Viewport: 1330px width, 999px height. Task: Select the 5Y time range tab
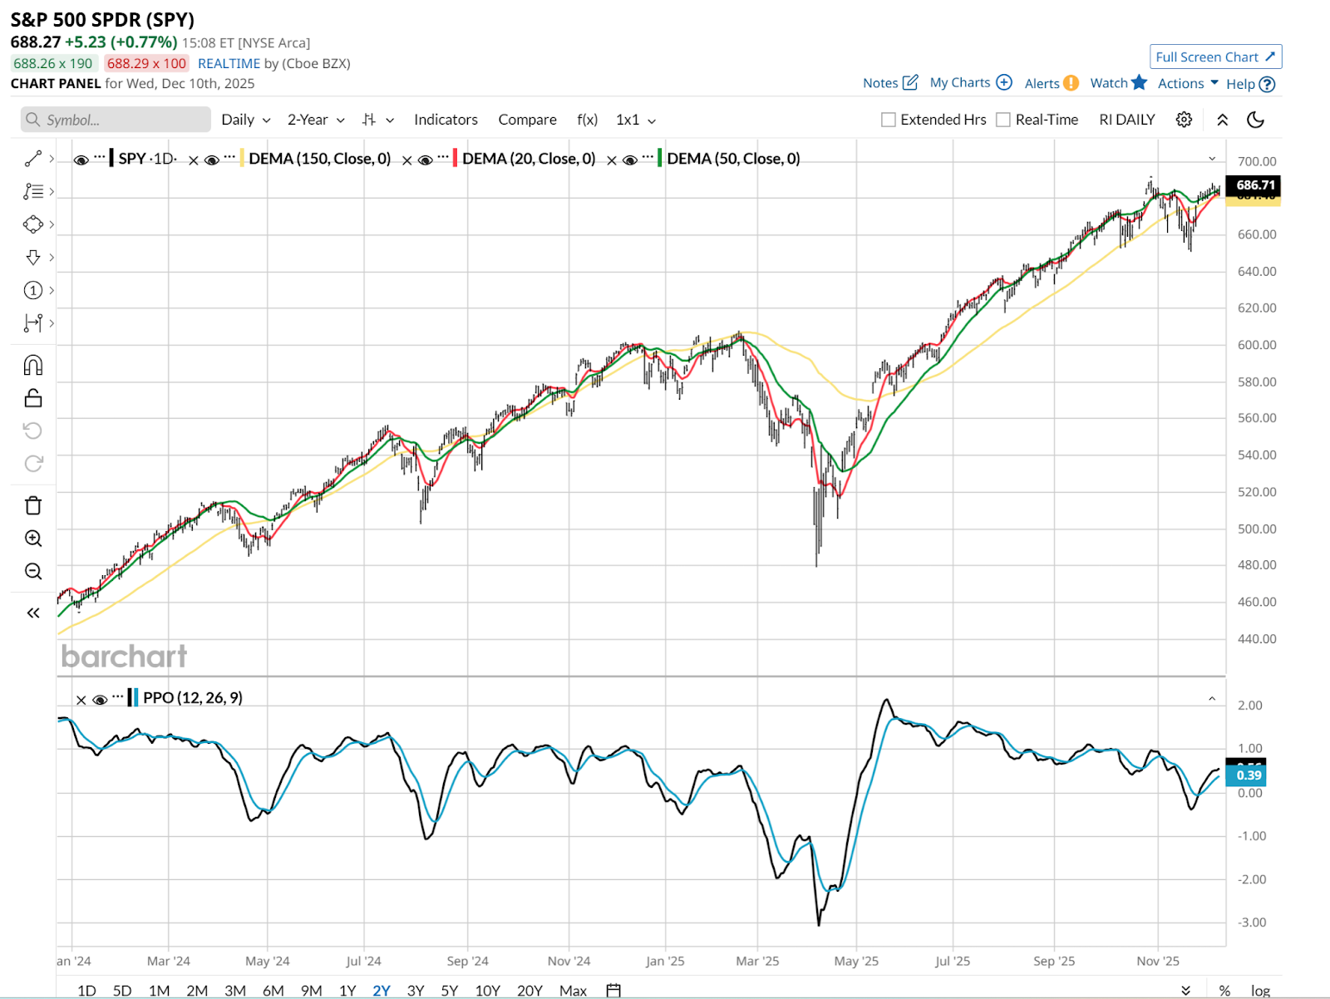450,990
